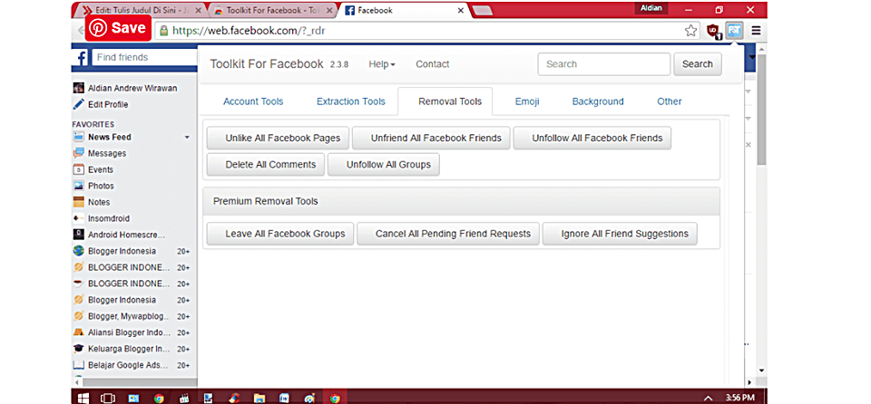Click the clock showing 3:56 PM
871x404 pixels.
tap(740, 398)
